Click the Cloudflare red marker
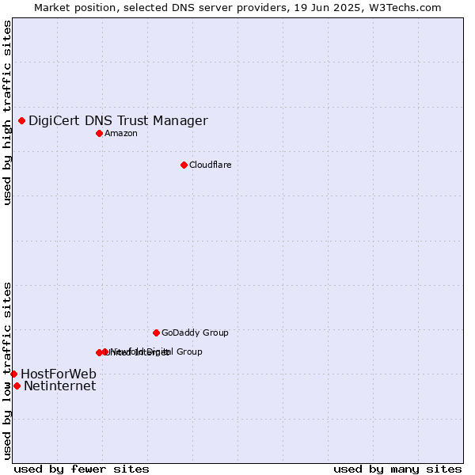The height and width of the screenshot is (475, 475). pyautogui.click(x=184, y=165)
